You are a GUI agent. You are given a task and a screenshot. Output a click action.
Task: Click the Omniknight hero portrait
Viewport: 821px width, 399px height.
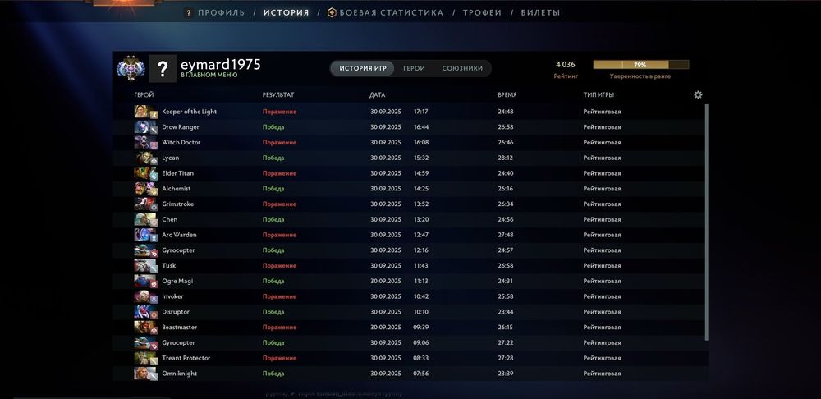click(x=145, y=374)
